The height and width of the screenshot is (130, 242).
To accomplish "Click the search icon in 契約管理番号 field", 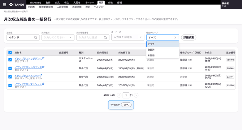I will pos(105,37).
